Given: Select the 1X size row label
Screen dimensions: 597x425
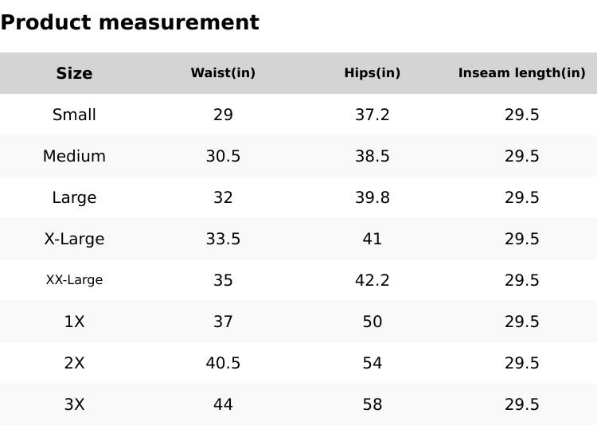Looking at the screenshot, I should pos(74,322).
